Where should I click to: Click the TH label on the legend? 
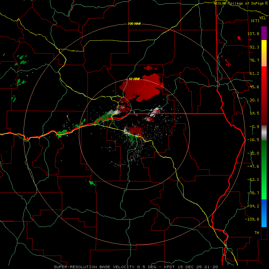[x=257, y=233]
